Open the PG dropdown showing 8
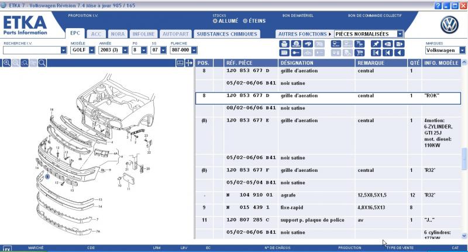Viewport: 468px width, 252px height. pos(144,50)
